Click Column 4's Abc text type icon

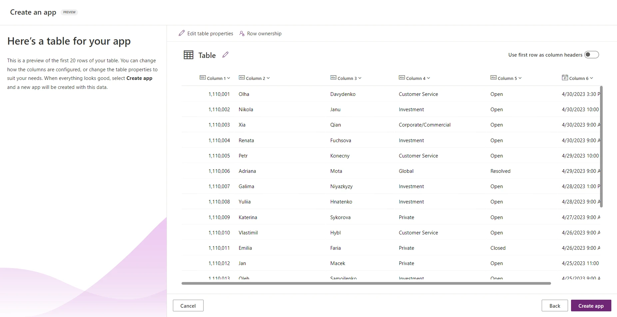point(402,77)
